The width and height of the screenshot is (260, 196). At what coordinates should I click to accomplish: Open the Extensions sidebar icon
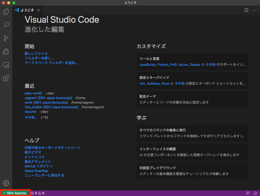(x=6, y=78)
